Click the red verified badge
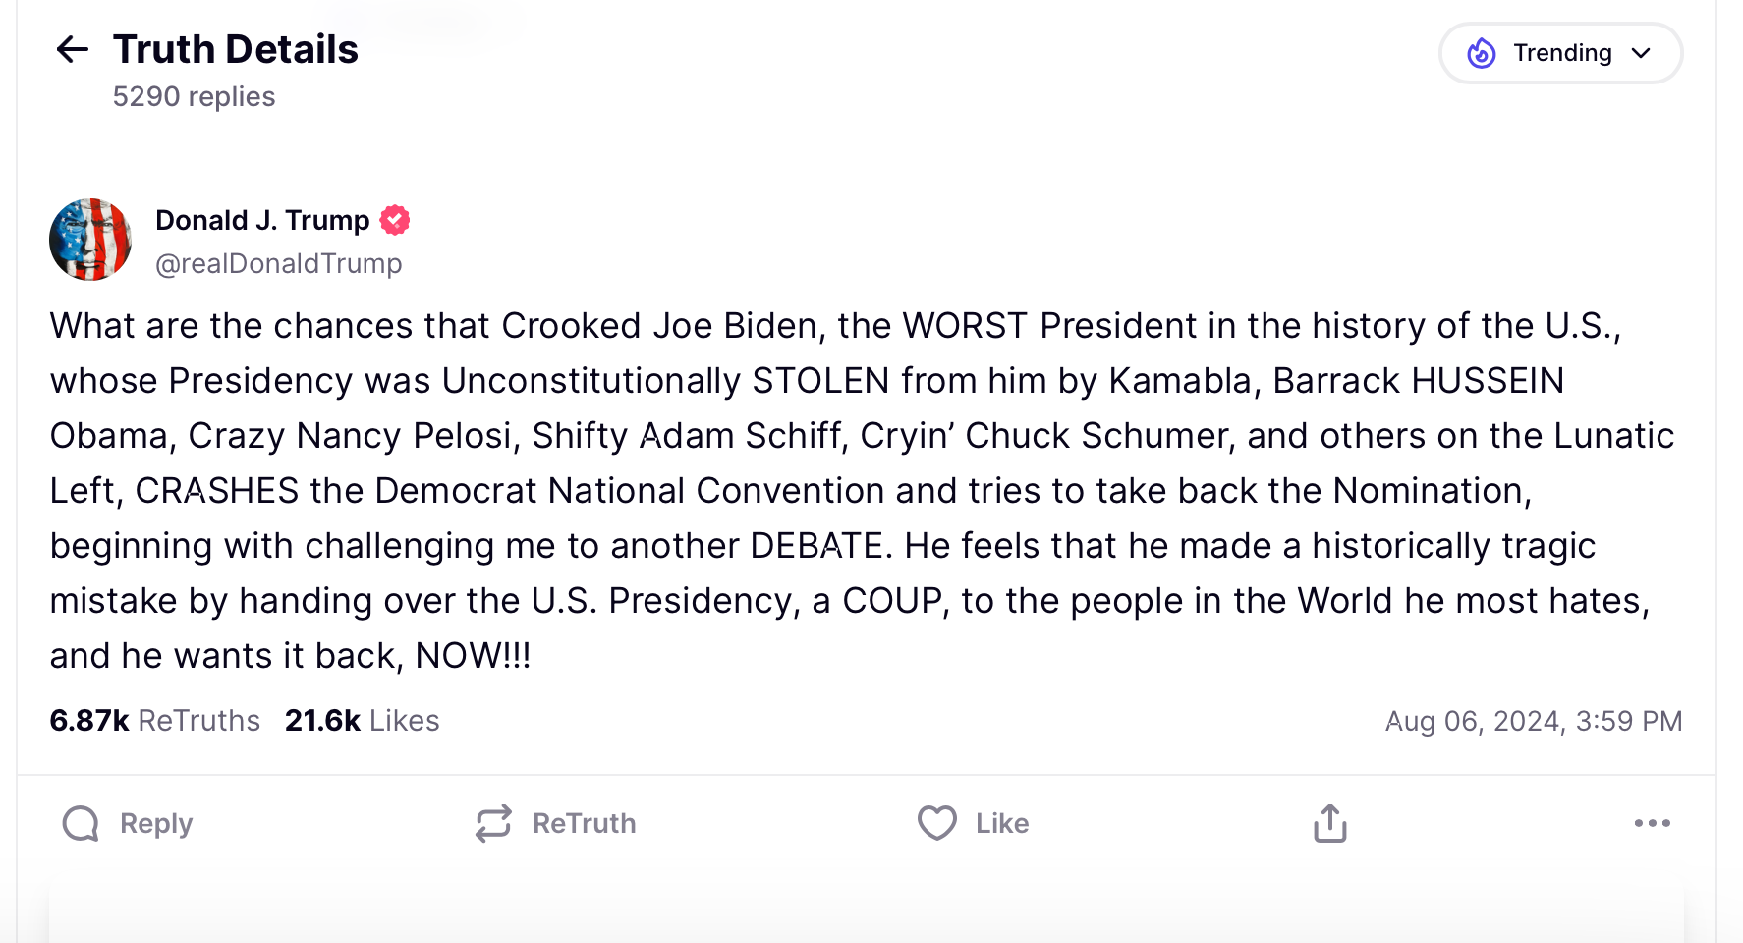Screen dimensions: 1743x943 (x=395, y=220)
